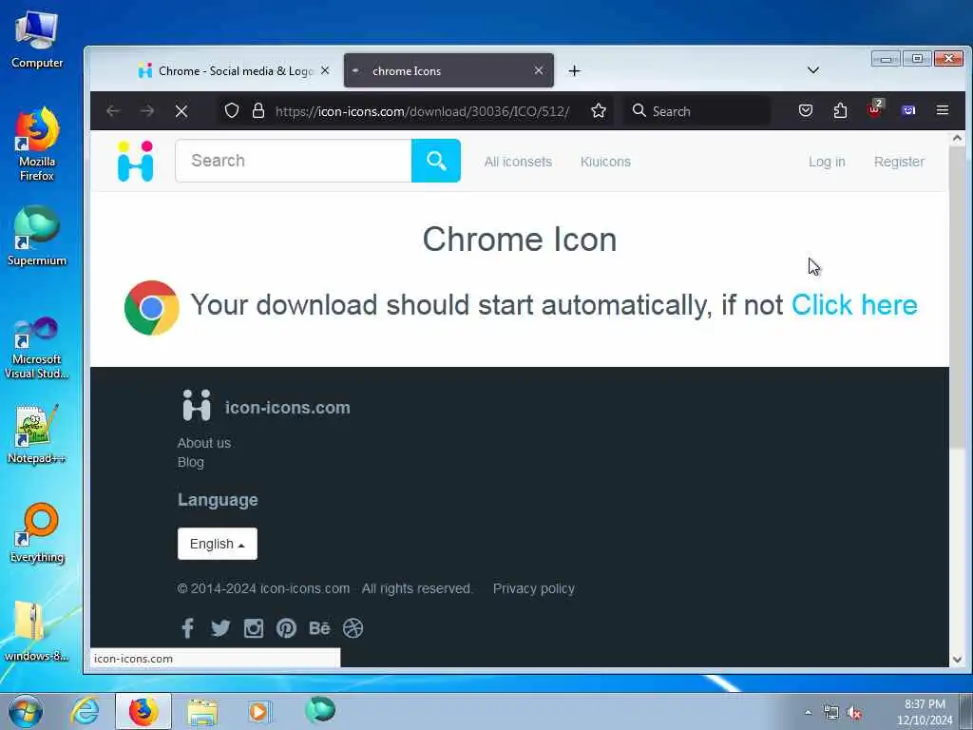Close the Chrome - Social media tab

click(325, 70)
